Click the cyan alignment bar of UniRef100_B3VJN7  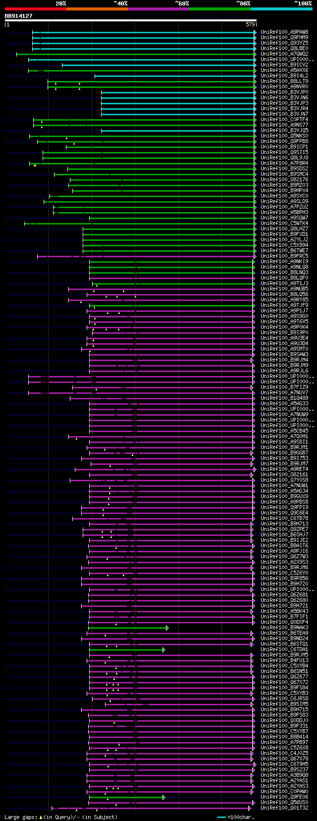pos(179,114)
